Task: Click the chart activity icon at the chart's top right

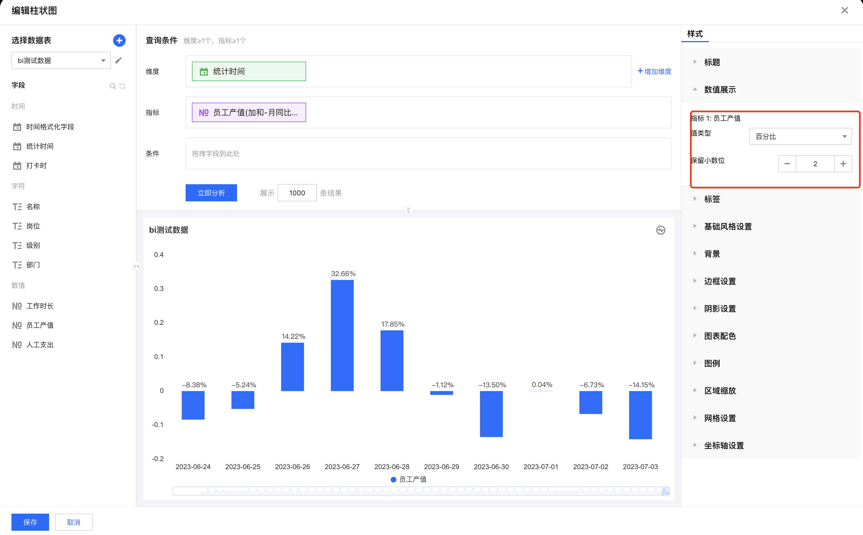Action: 660,230
